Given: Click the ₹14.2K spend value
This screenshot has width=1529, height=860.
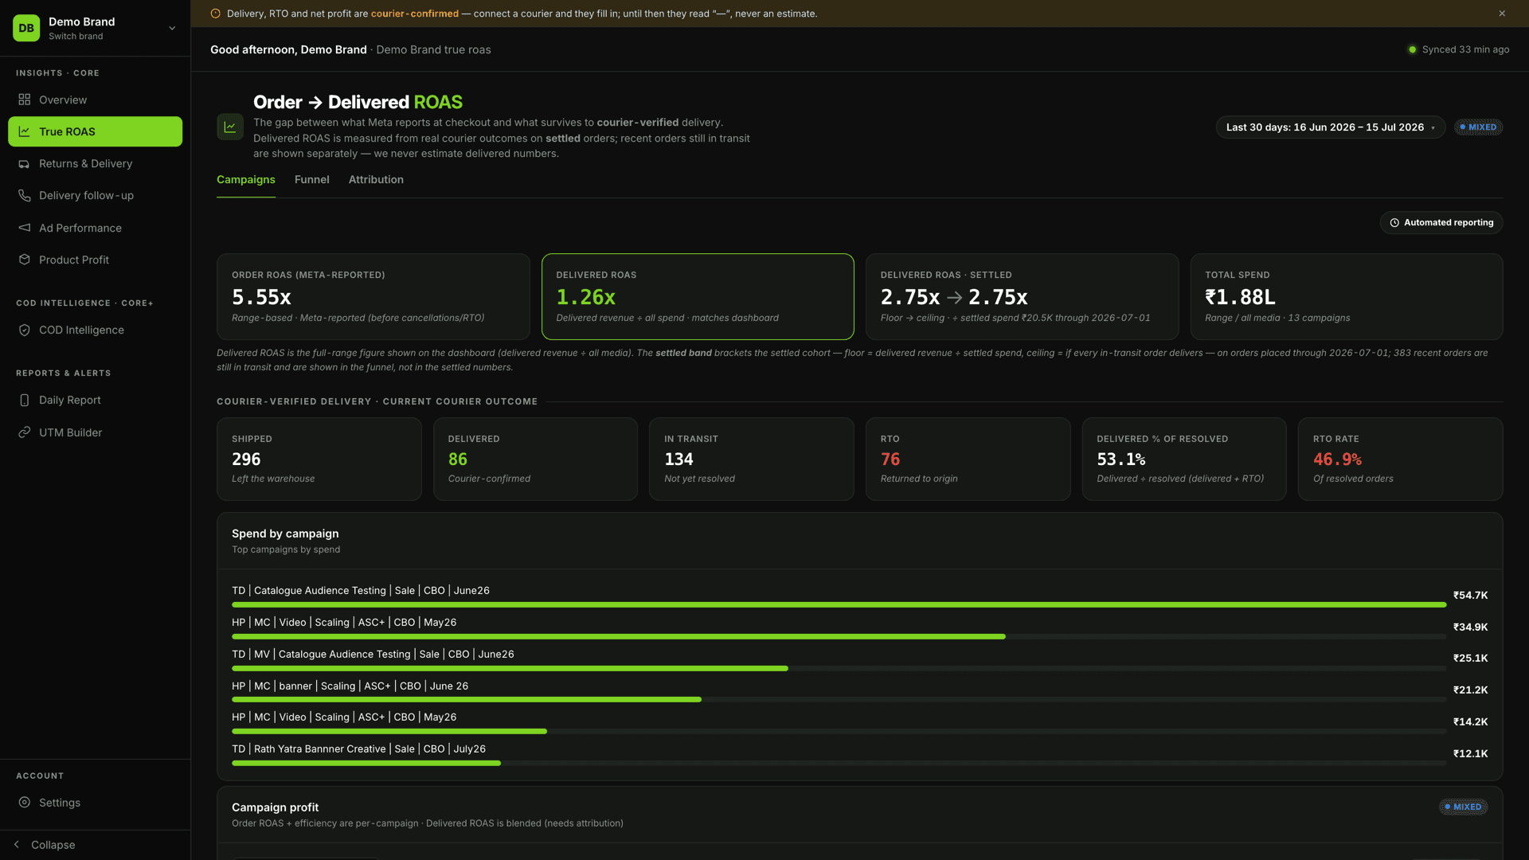Looking at the screenshot, I should pyautogui.click(x=1470, y=722).
